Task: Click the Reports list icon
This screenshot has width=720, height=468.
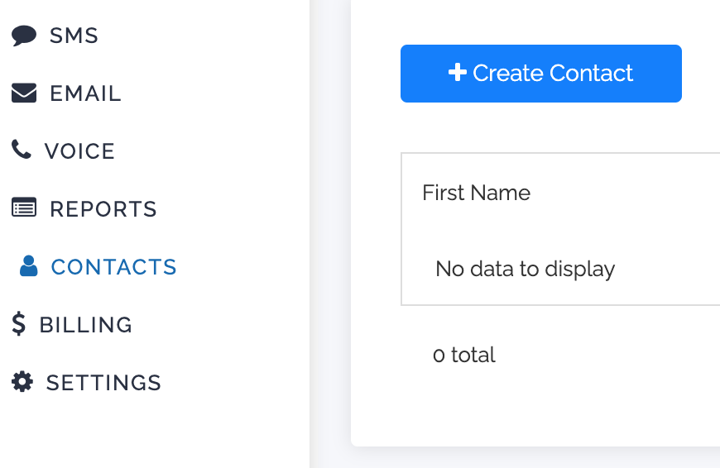Action: coord(24,208)
